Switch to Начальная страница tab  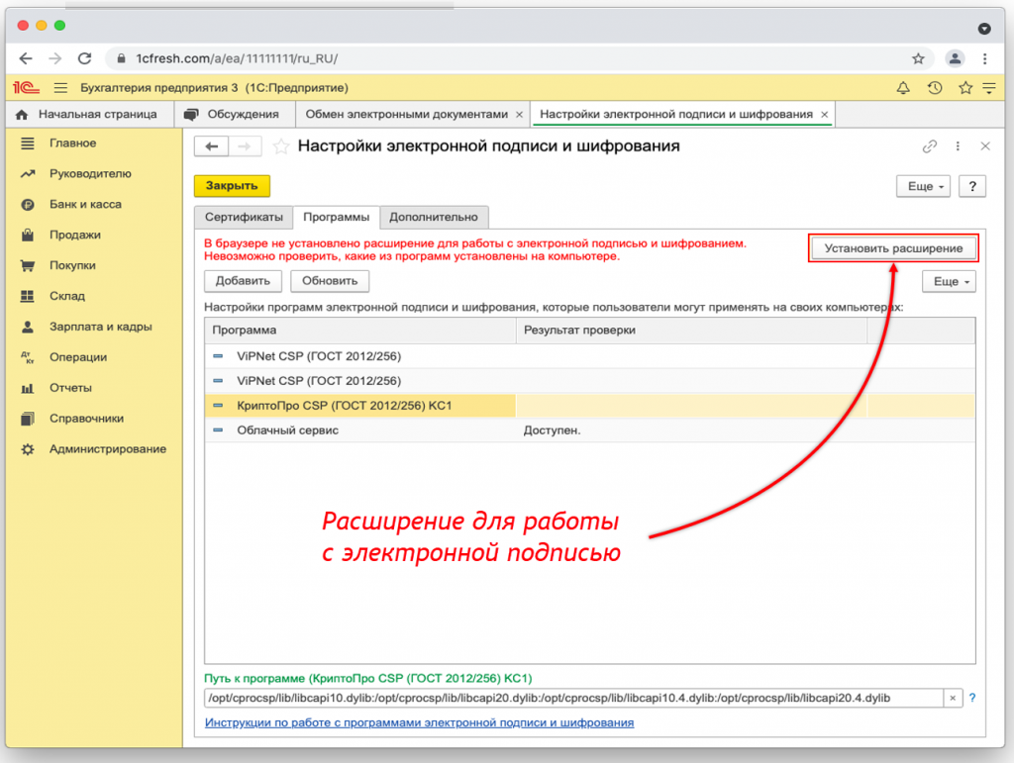(90, 115)
